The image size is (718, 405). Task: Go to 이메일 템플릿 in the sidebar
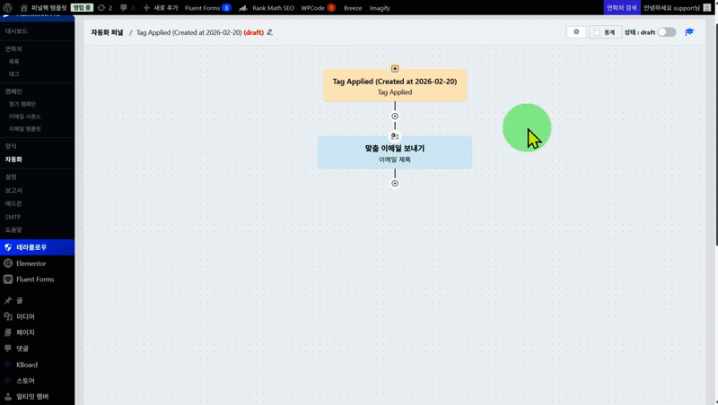point(25,129)
